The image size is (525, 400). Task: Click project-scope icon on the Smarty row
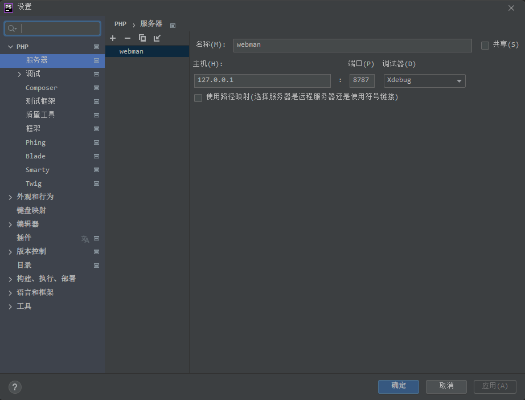click(x=96, y=170)
